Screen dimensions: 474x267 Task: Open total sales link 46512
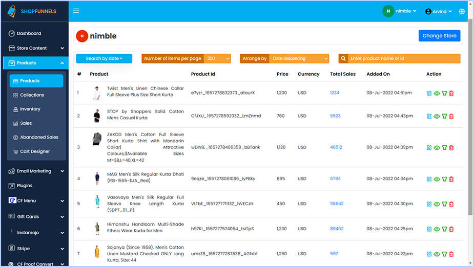pos(336,147)
